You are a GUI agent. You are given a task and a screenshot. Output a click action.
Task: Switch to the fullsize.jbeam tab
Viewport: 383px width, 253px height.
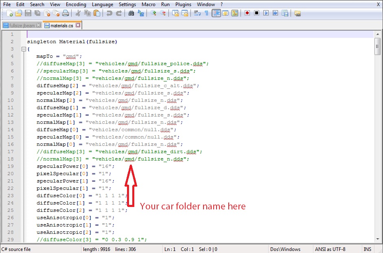22,25
